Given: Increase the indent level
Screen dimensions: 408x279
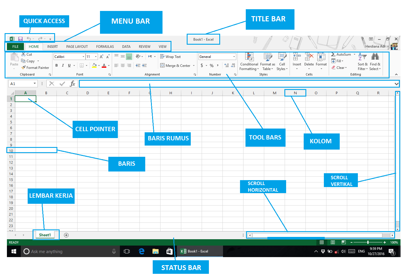Looking at the screenshot, I should [144, 65].
